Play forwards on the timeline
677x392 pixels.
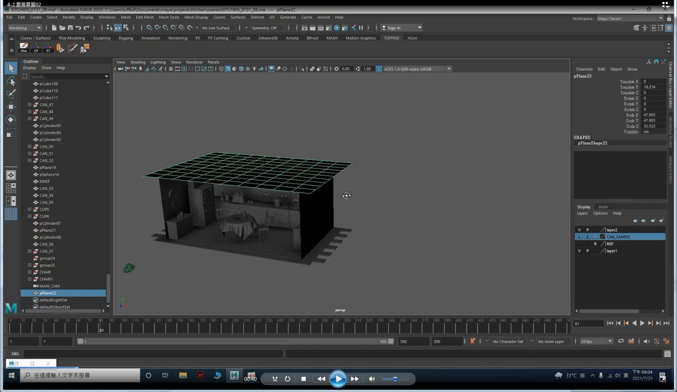642,323
